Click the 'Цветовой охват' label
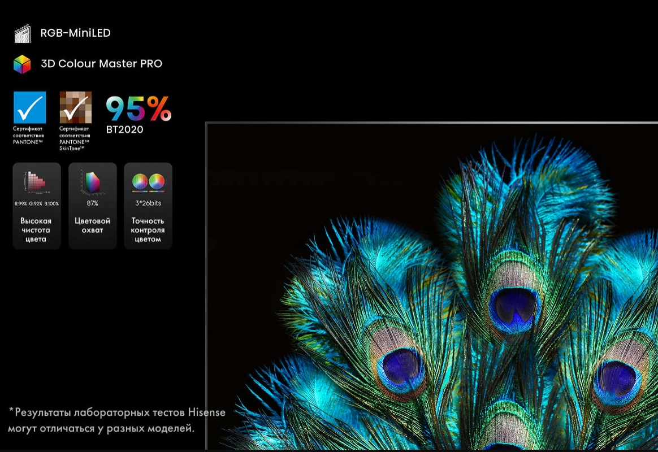658x452 pixels. click(x=92, y=225)
